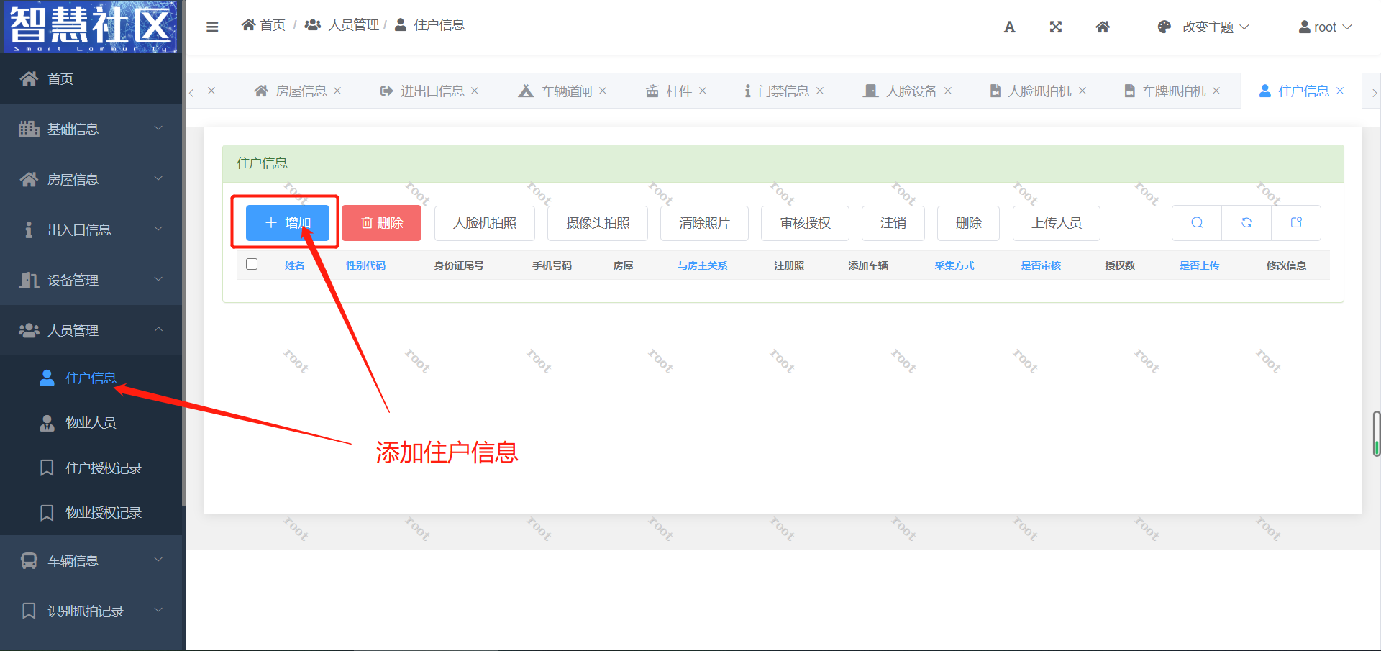Select the header checkbox to select all rows
The width and height of the screenshot is (1381, 651).
pos(252,264)
